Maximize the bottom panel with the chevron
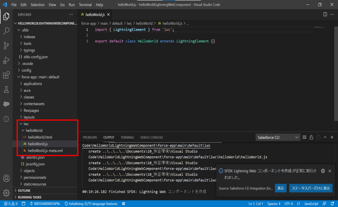 [325, 137]
